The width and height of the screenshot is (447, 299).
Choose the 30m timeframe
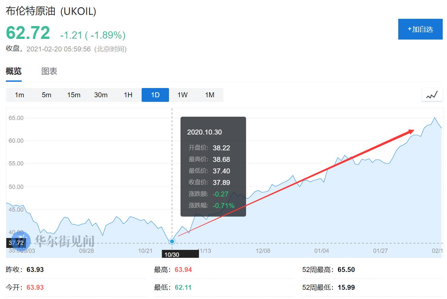tap(101, 95)
